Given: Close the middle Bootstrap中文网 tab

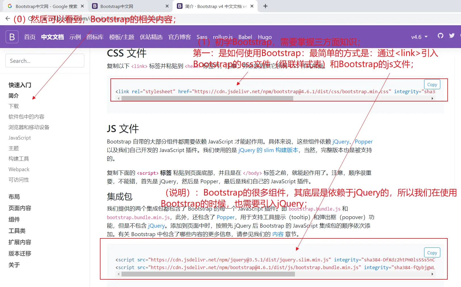Looking at the screenshot, I should click(x=167, y=6).
